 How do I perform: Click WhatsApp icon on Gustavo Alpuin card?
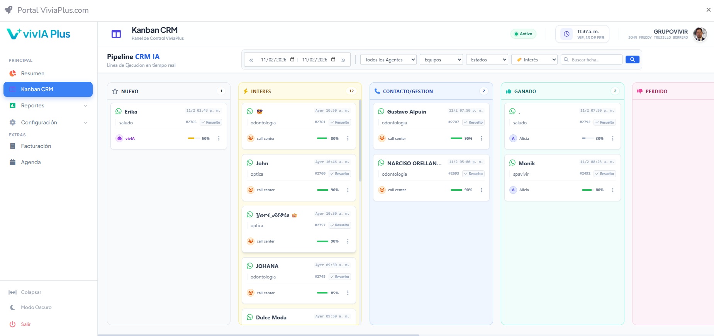(381, 111)
